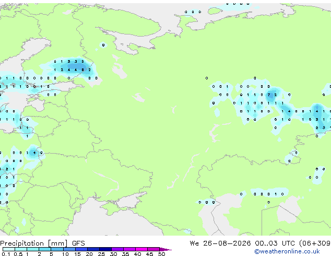
Task: Click the 2–5 mm legend color box
Action: [x=45, y=249]
